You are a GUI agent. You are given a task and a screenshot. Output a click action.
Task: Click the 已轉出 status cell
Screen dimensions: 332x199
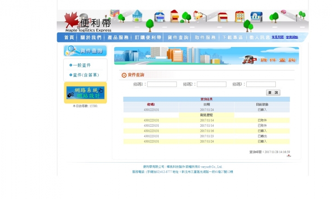pos(262,136)
